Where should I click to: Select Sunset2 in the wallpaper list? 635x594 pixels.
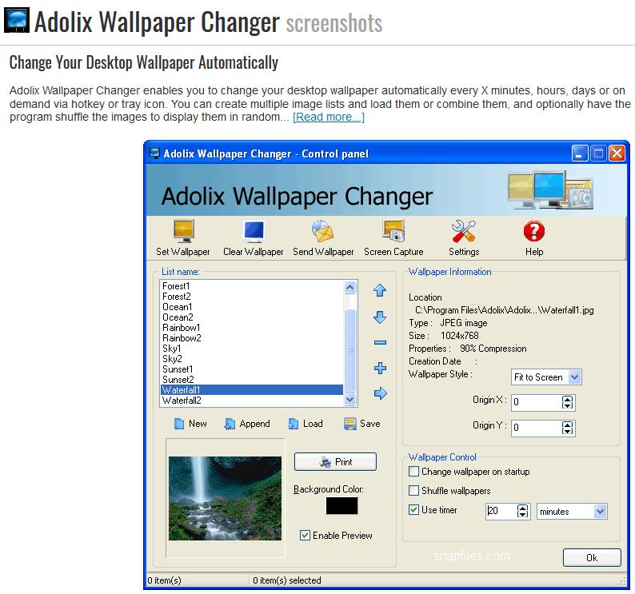(x=252, y=380)
